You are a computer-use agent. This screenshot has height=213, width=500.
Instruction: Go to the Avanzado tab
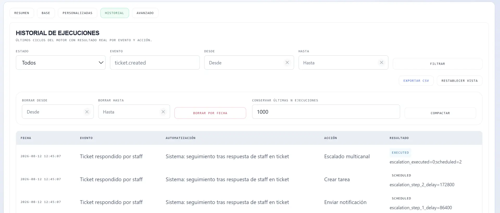tap(145, 13)
